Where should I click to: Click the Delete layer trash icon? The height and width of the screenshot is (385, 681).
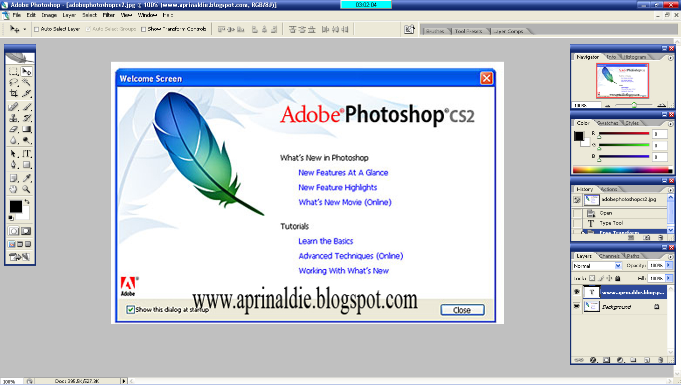(x=660, y=360)
